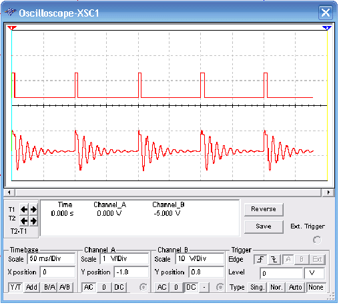341x305 pixels.
Task: Toggle Channel B invert minus button
Action: click(x=204, y=287)
